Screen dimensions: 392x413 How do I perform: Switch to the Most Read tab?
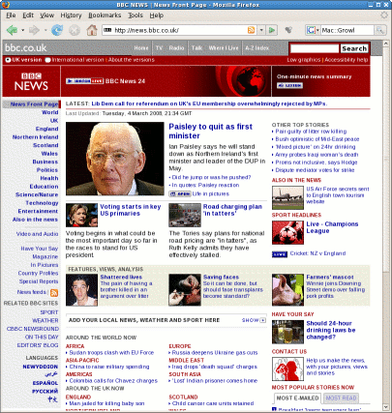341,398
